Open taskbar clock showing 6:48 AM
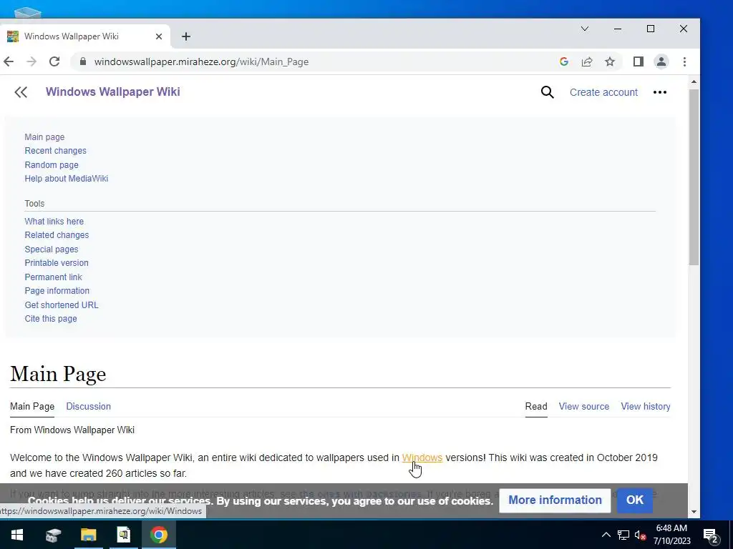 pos(671,535)
